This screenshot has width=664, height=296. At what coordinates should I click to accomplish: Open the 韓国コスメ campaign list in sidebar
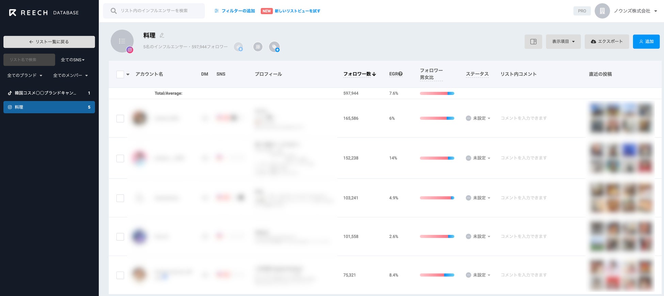(x=45, y=93)
